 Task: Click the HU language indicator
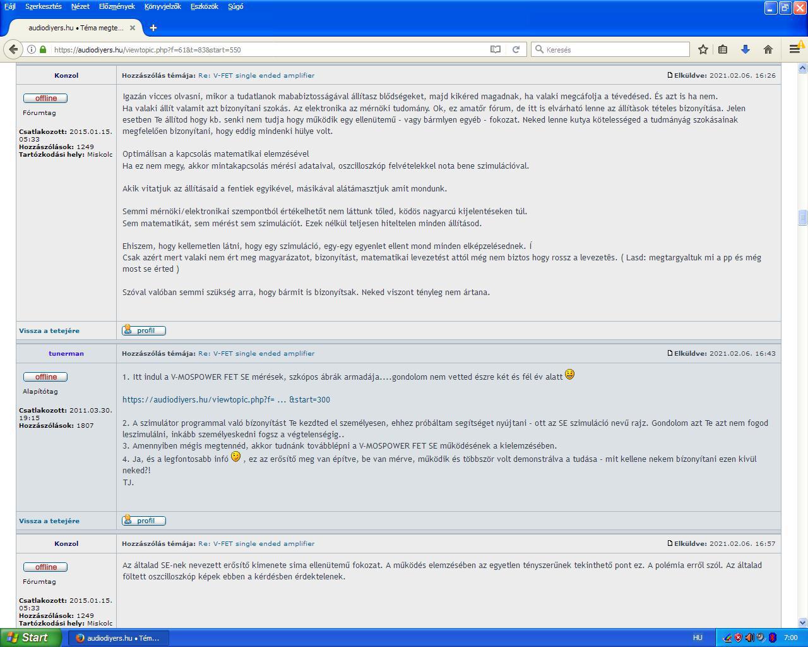698,638
